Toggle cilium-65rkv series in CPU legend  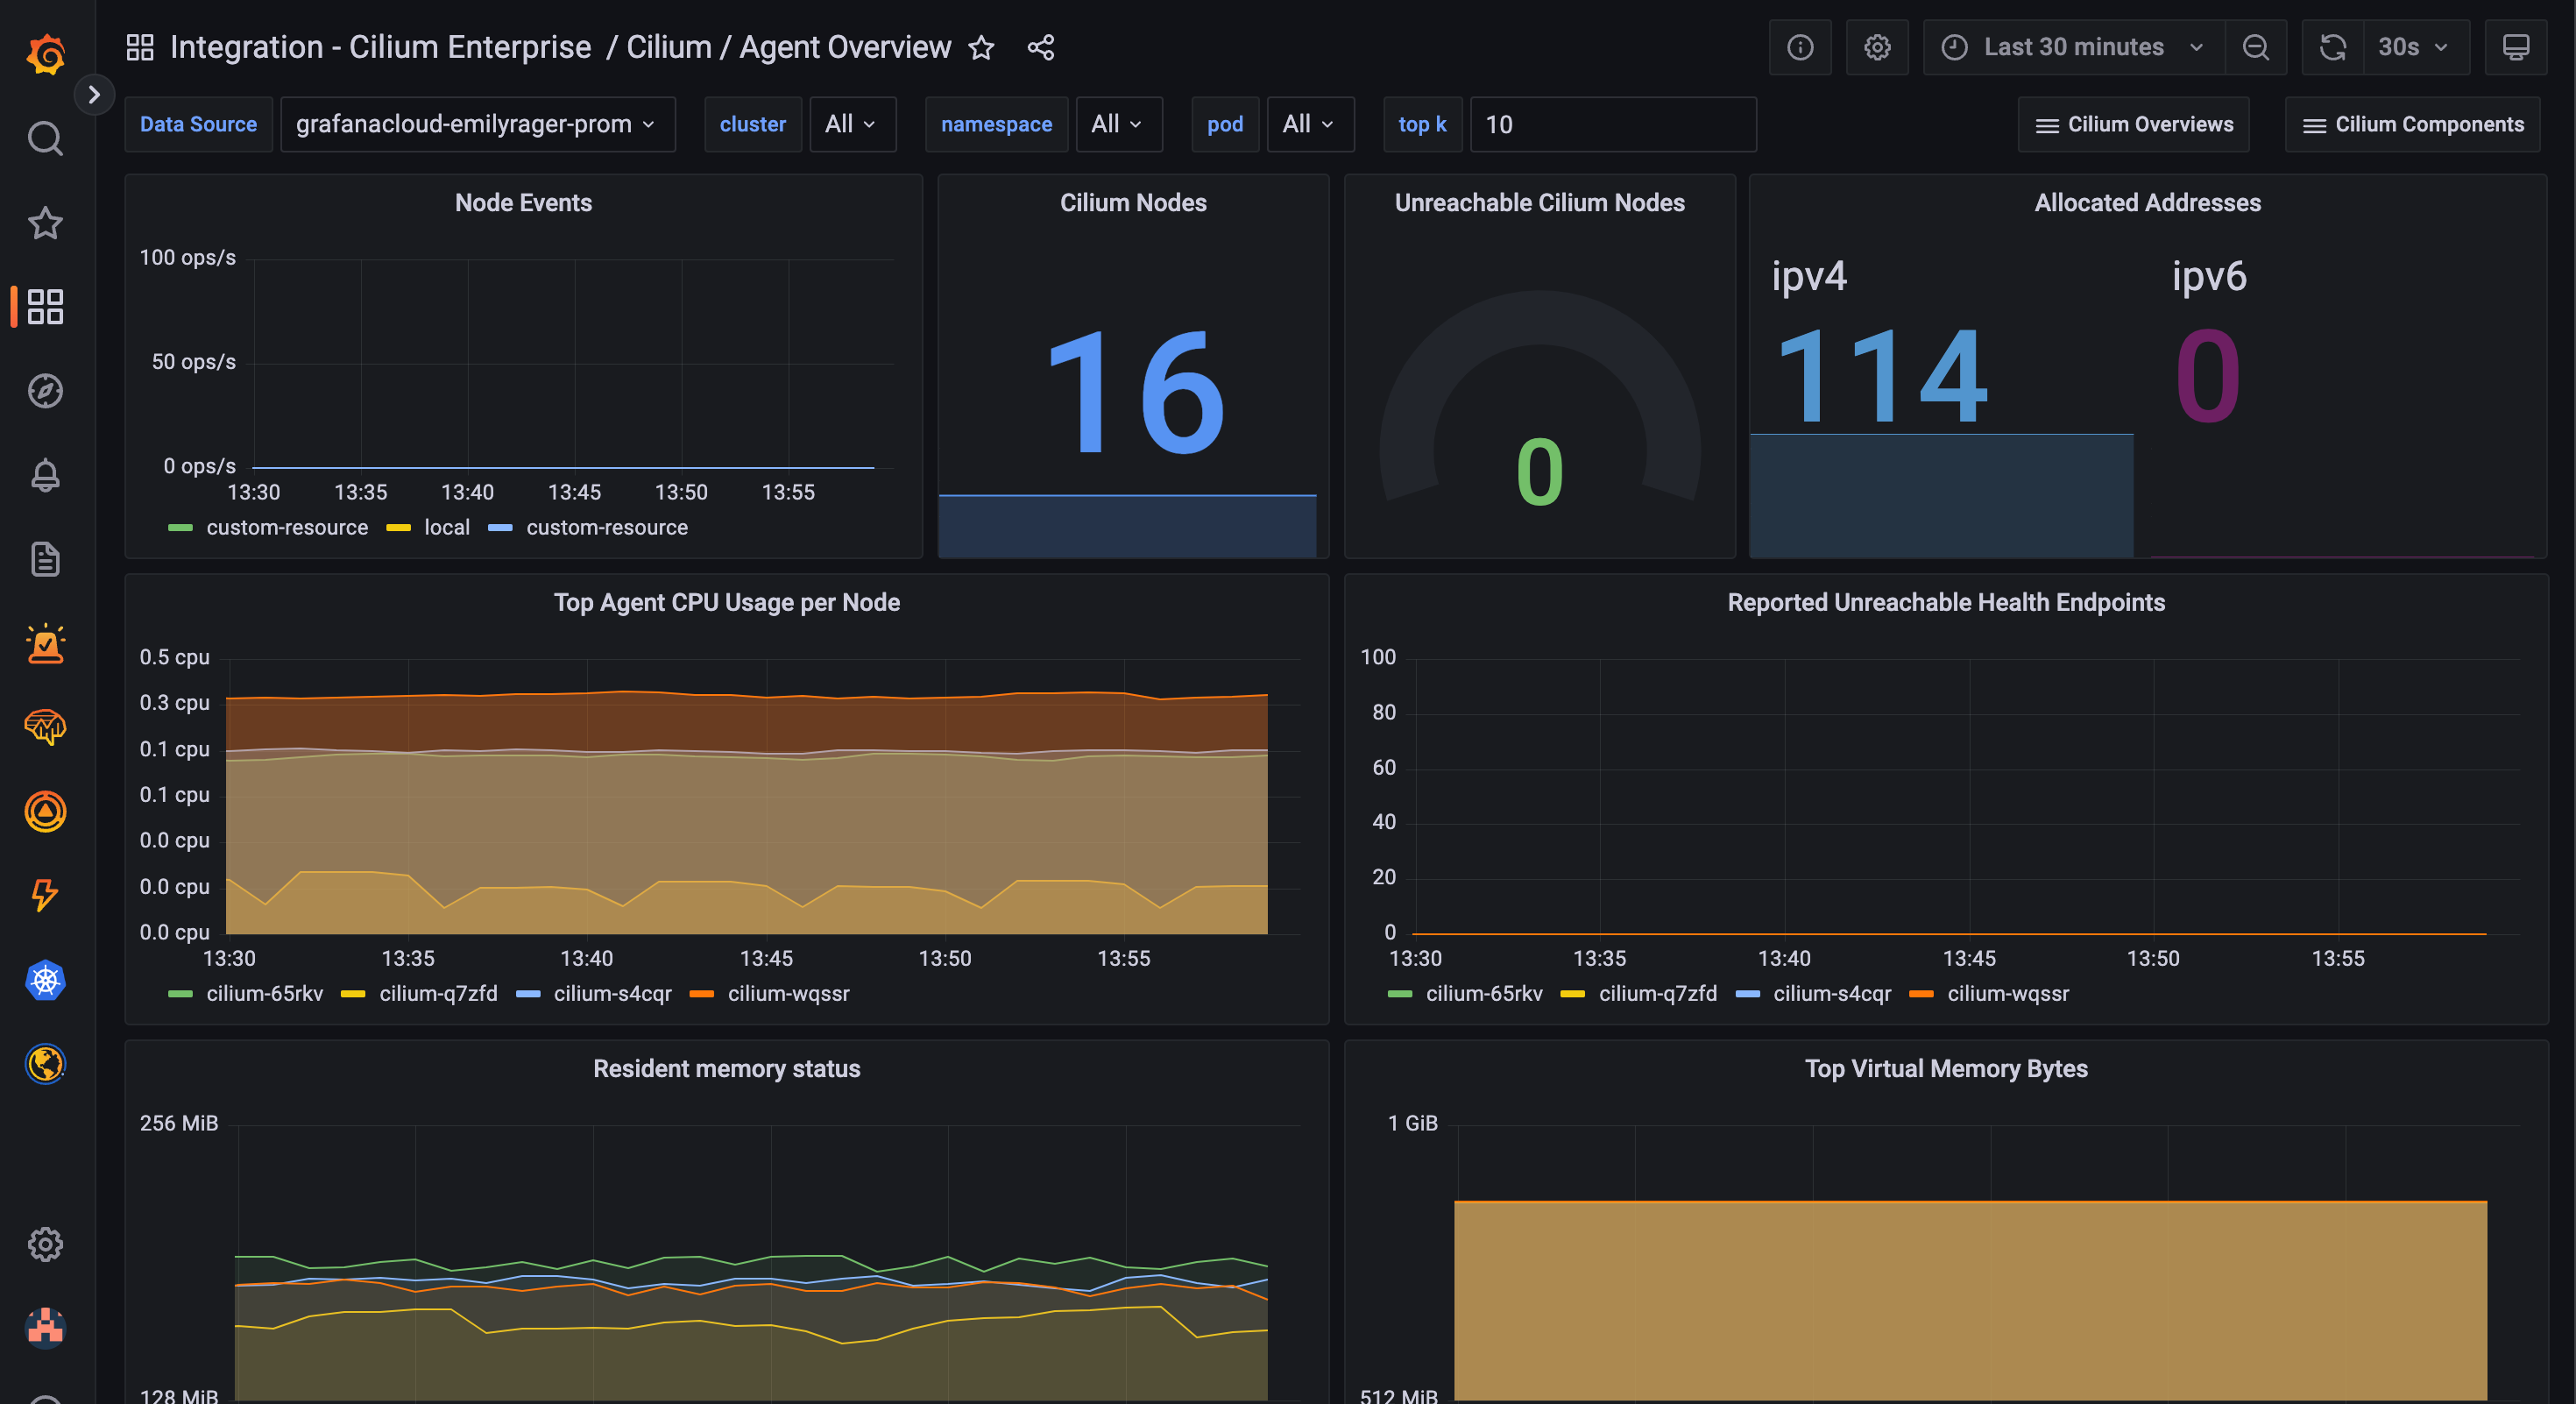tap(264, 993)
